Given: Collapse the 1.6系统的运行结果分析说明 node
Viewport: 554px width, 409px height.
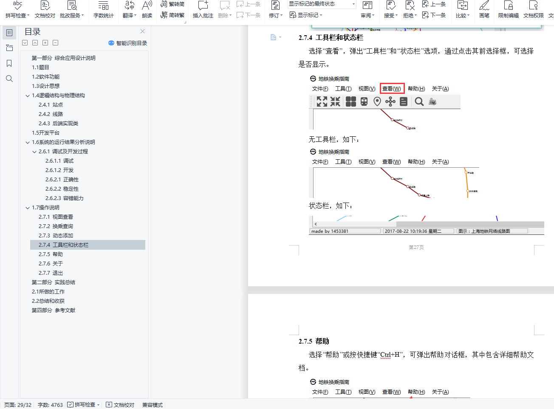Looking at the screenshot, I should coord(28,142).
